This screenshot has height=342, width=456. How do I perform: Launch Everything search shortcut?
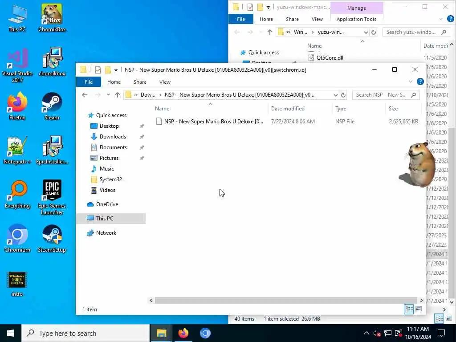tap(17, 195)
